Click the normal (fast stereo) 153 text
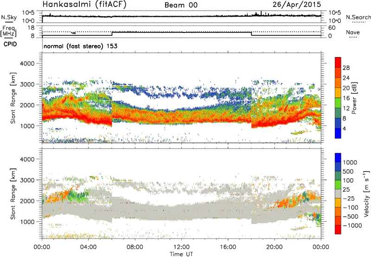Viewport: 371px width, 257px height. [x=80, y=46]
